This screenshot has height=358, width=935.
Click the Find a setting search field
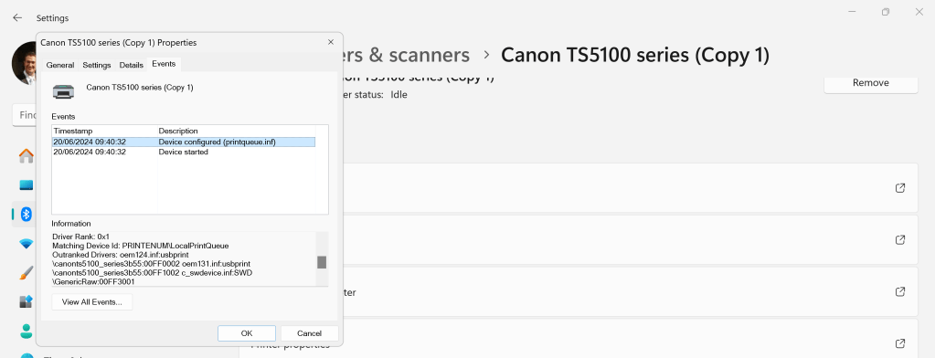click(25, 115)
